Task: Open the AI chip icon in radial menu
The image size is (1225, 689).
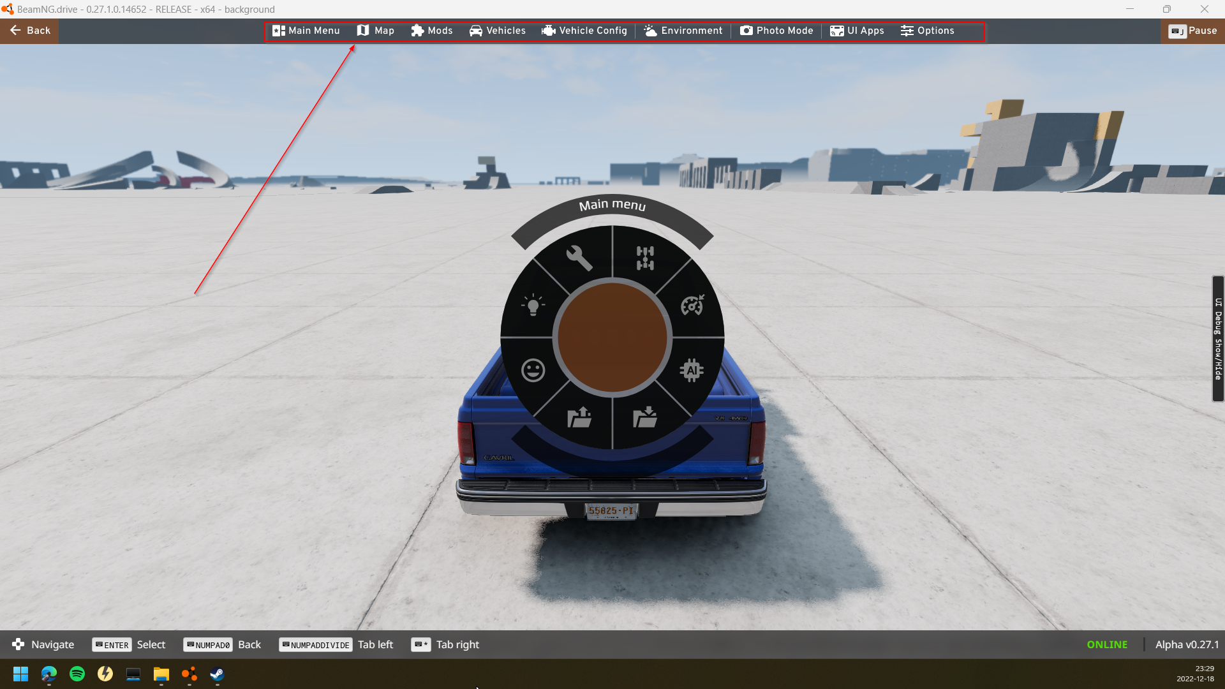Action: 692,370
